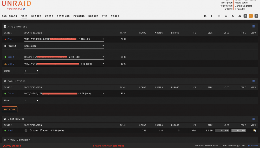The image size is (260, 148).
Task: Open the Parity 2 unassigned dropdown
Action: (64, 46)
